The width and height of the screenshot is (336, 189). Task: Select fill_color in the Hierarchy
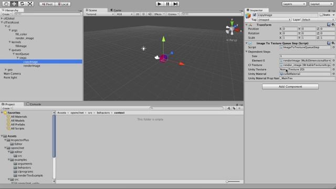(21, 34)
